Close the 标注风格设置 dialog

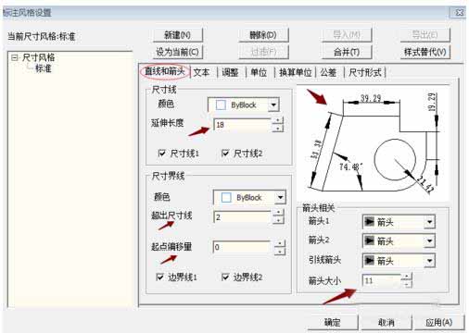pos(459,13)
